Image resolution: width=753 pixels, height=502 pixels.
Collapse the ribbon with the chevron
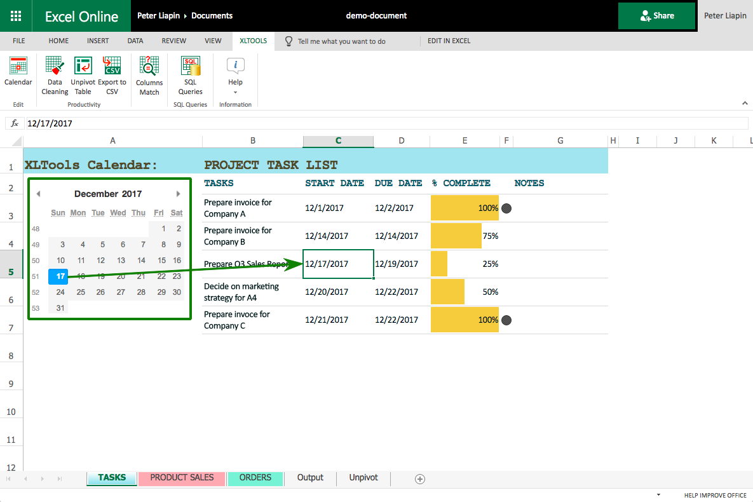coord(745,104)
